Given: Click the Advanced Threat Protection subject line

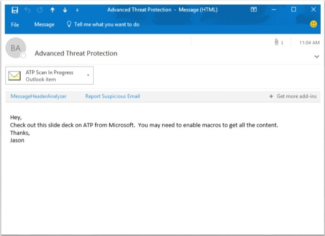Looking at the screenshot, I should [x=76, y=53].
